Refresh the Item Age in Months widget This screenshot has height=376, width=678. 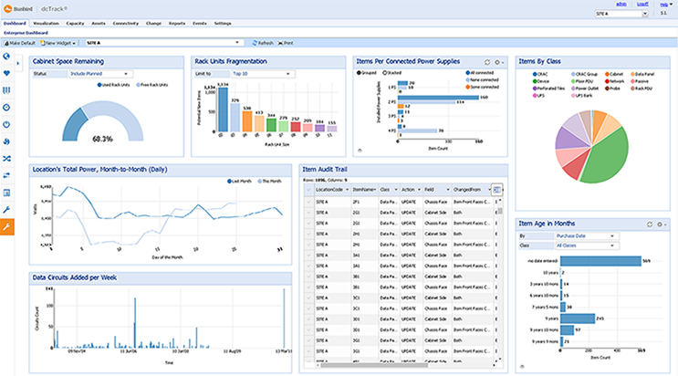pos(650,225)
